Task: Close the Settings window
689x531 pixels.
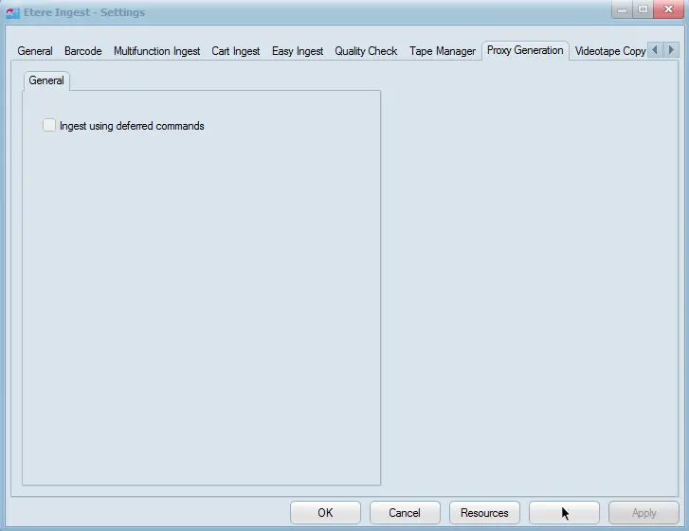Action: [666, 10]
